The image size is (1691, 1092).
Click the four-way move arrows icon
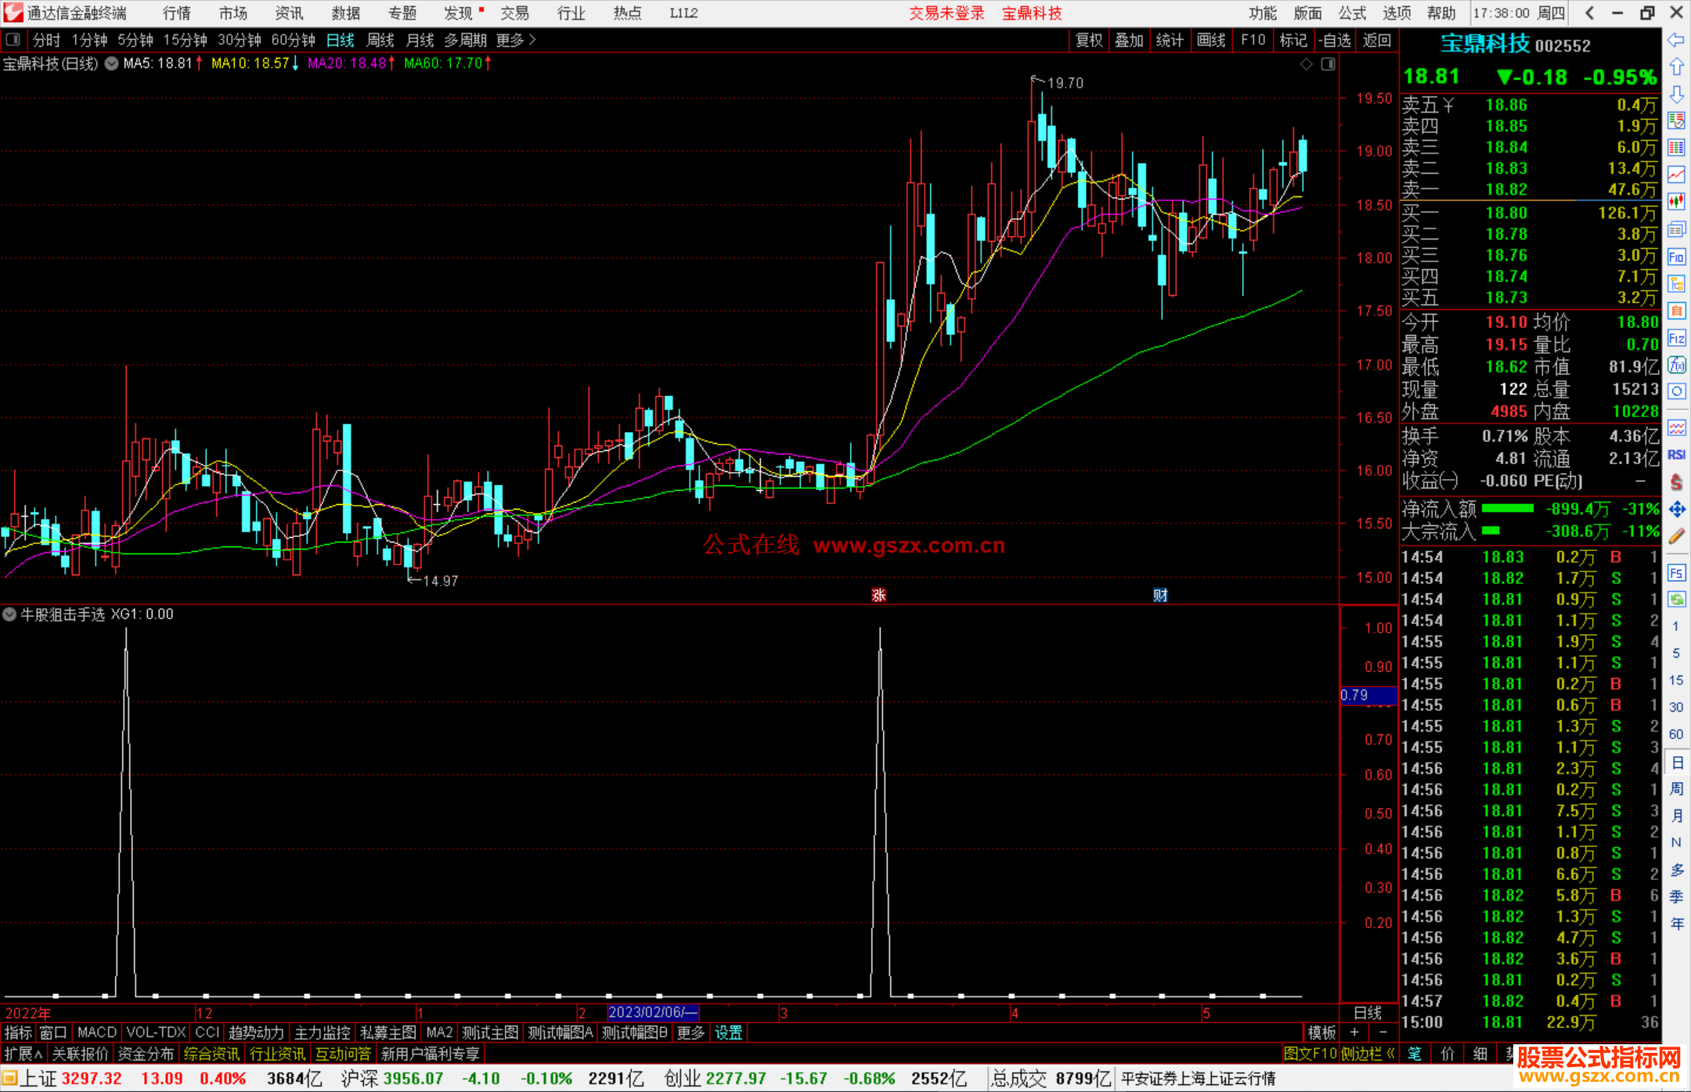coord(1676,510)
